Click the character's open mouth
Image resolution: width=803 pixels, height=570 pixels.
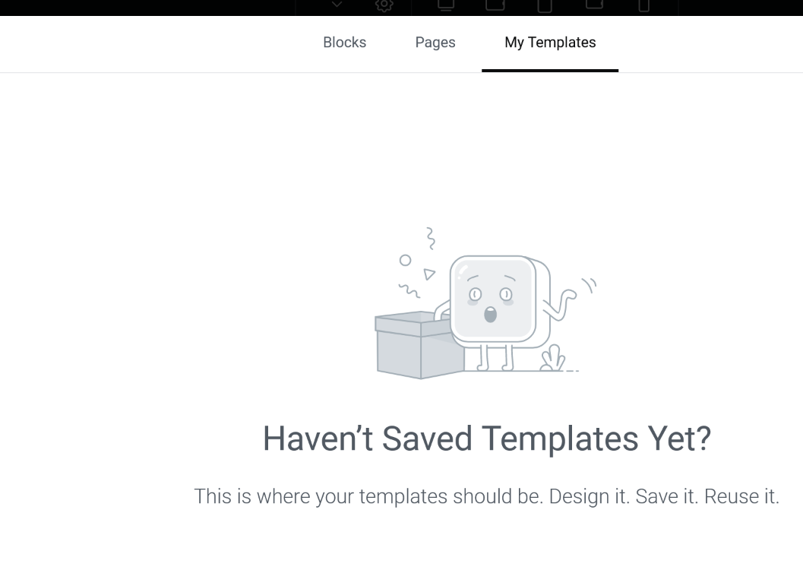491,315
